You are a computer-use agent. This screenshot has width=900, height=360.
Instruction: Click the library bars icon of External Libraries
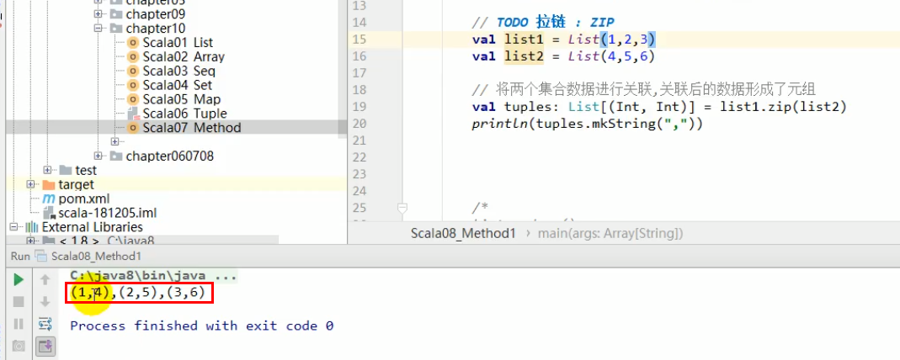(32, 227)
